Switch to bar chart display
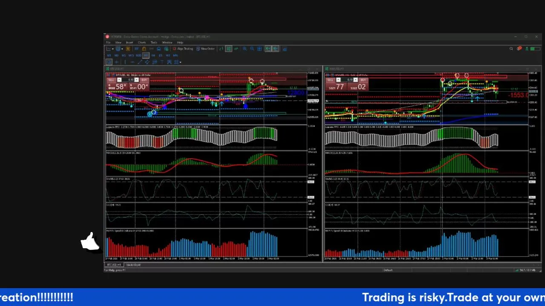 point(221,49)
